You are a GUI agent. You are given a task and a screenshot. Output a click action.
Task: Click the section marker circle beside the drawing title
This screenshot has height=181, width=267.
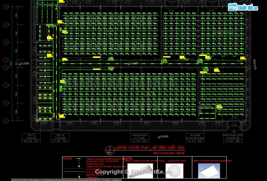(x=109, y=150)
